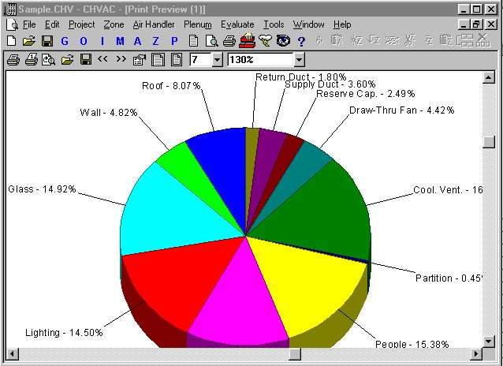The image size is (503, 366).
Task: Open the Air Handler menu
Action: pyautogui.click(x=154, y=24)
